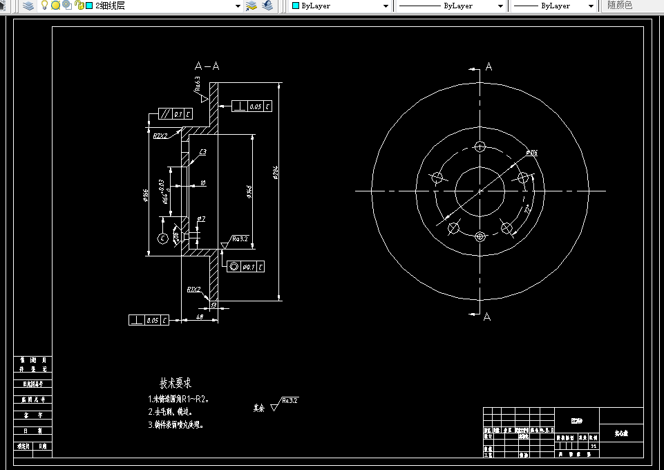
Task: Select the 实心盘 title block cell
Action: pyautogui.click(x=622, y=433)
